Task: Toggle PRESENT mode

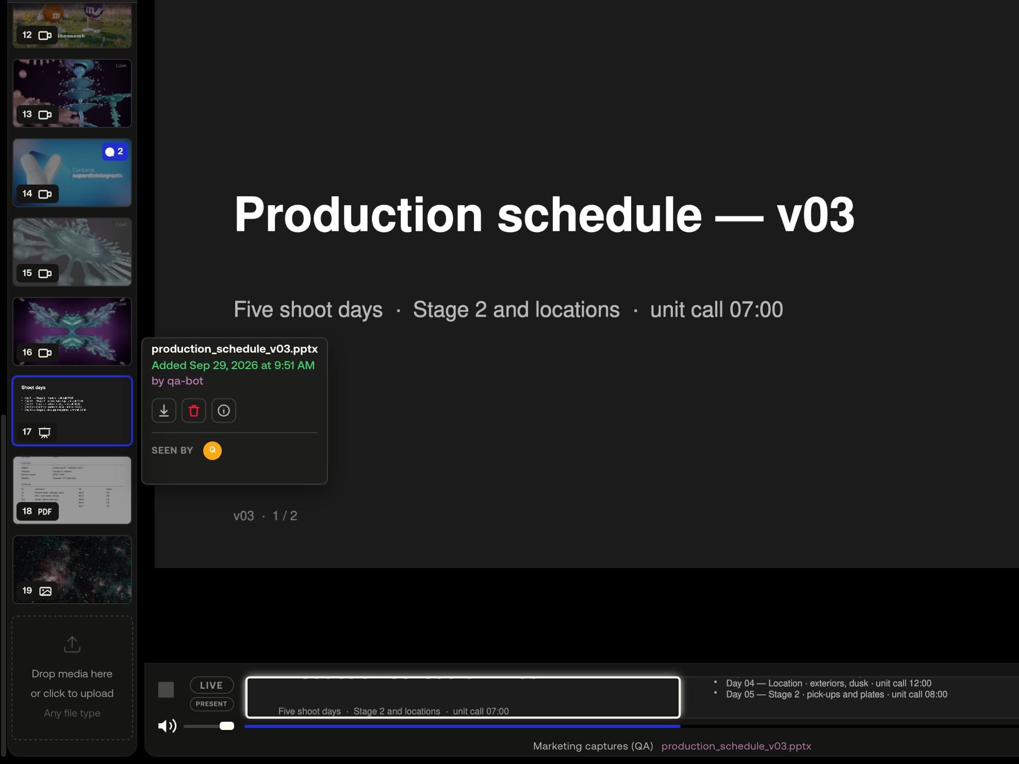Action: (211, 704)
